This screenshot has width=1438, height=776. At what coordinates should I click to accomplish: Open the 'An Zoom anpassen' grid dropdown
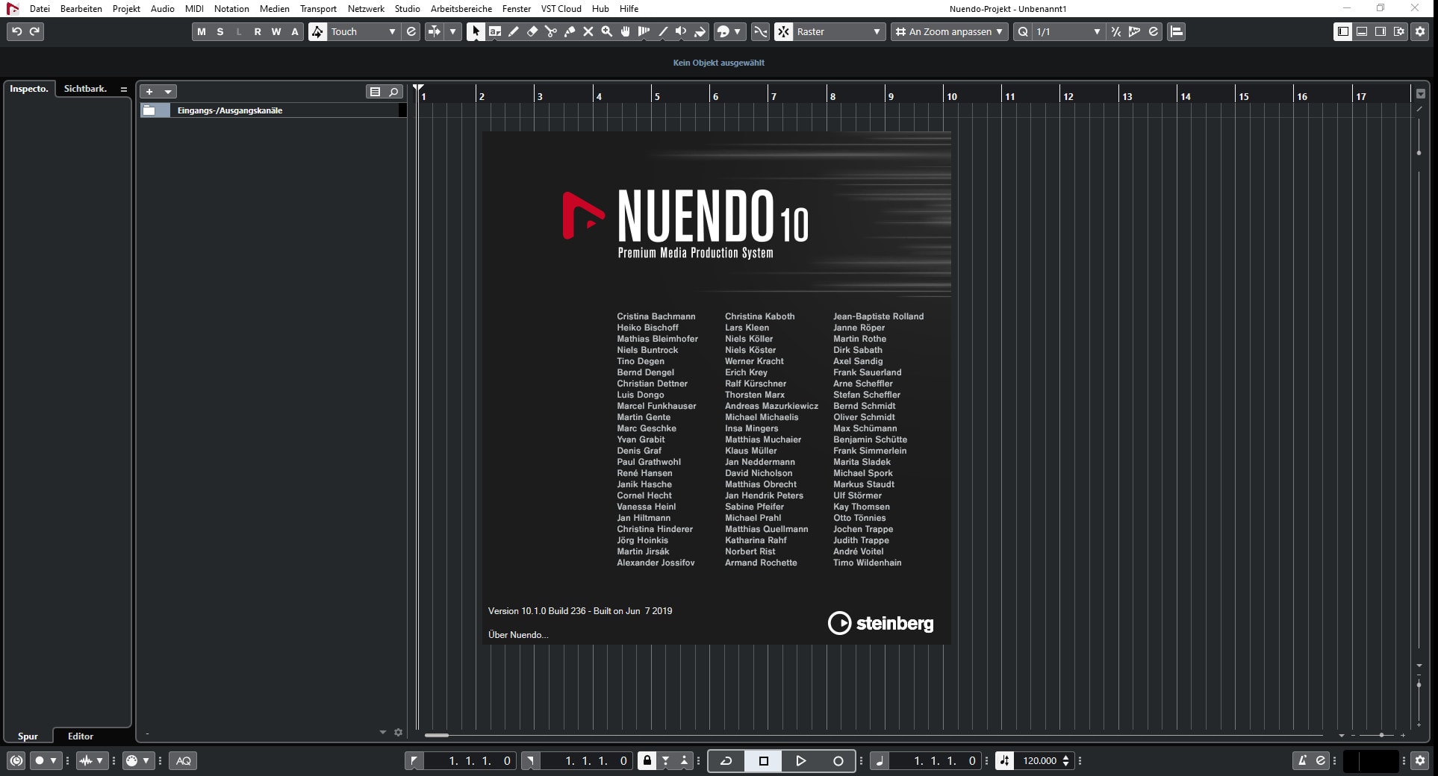[949, 31]
